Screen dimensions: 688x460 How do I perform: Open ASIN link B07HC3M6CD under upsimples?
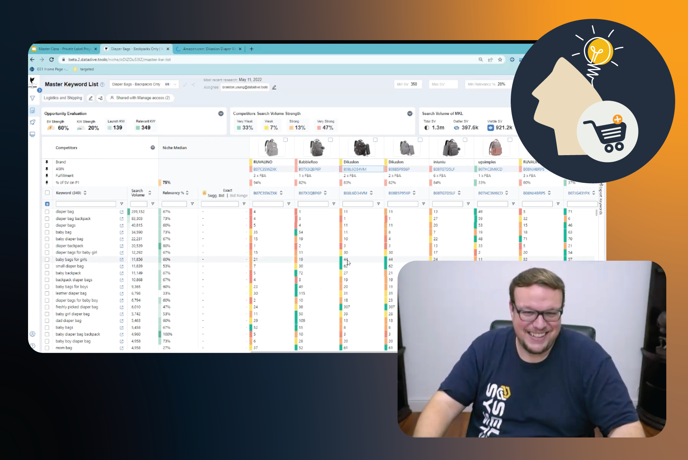490,170
